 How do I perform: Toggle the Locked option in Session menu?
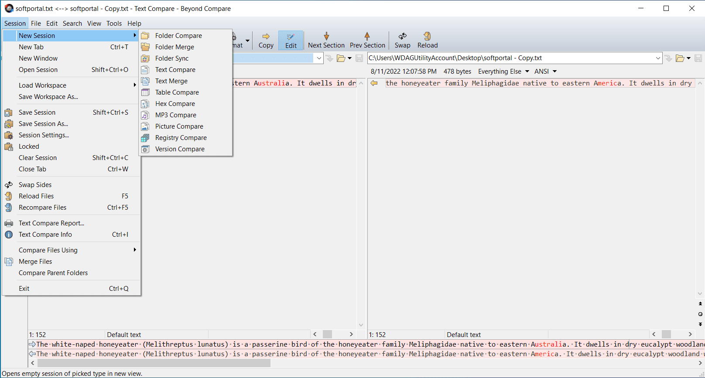point(72,146)
